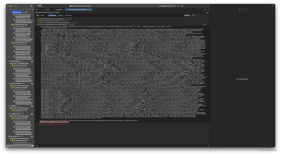Click the red error count in toolbar
281x155 pixels.
tap(178, 6)
